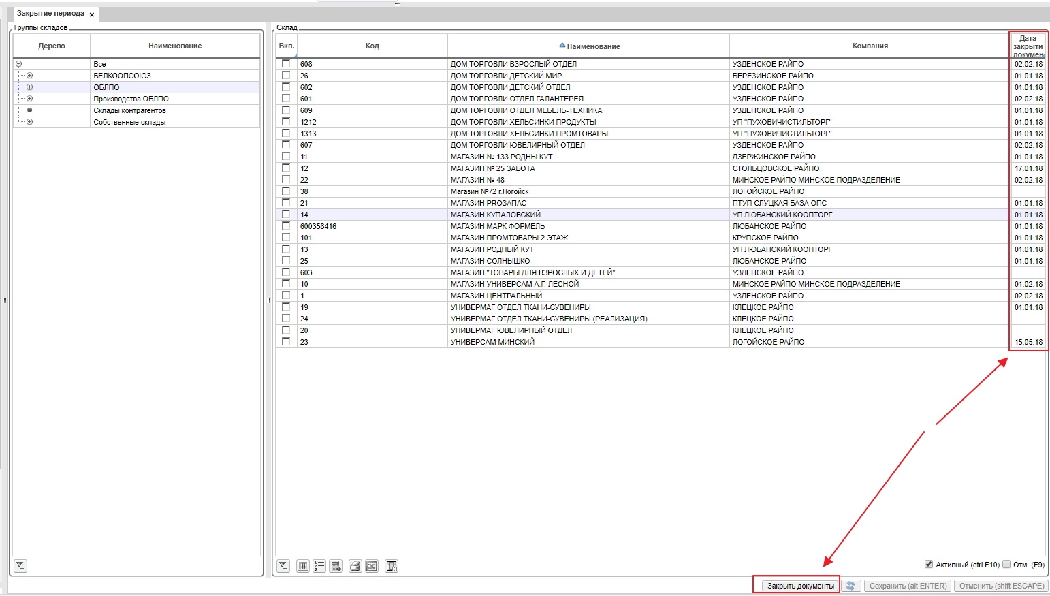This screenshot has height=596, width=1050.
Task: Collapse the Все root tree node
Action: (x=18, y=64)
